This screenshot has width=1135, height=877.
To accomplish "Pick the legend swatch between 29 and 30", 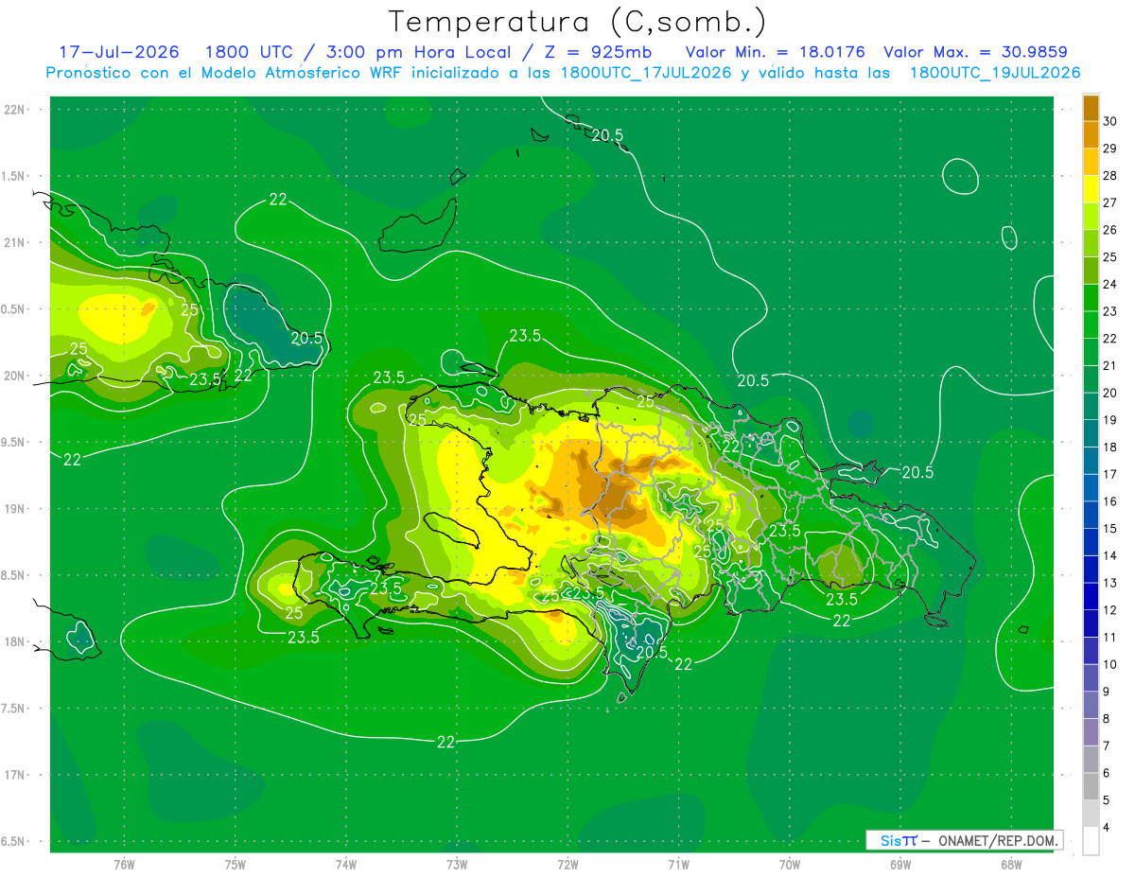I will point(1091,135).
